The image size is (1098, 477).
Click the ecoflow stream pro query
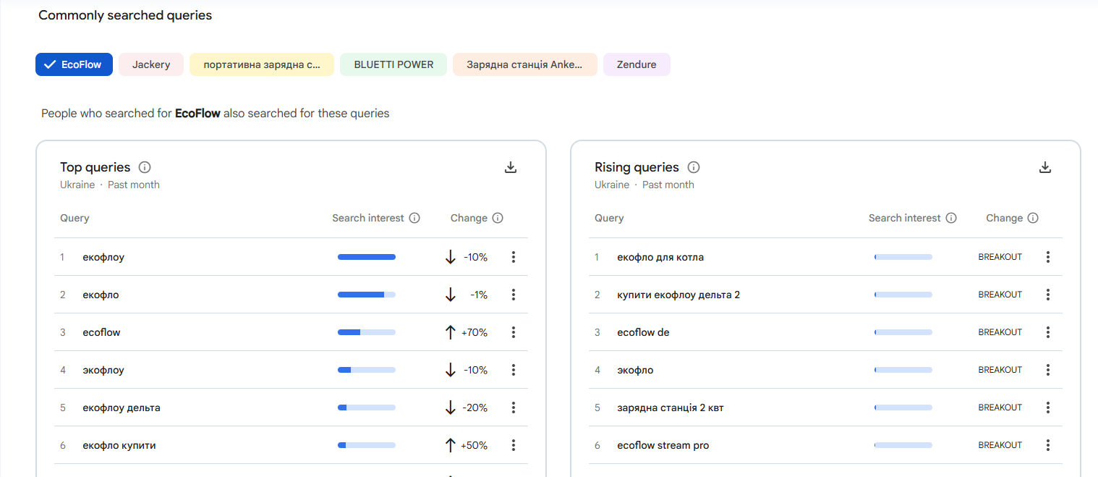[663, 445]
